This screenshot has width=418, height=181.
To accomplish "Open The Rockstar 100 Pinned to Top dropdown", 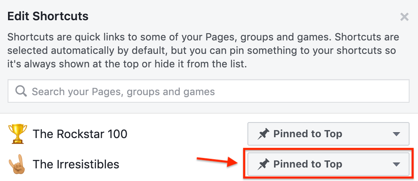I will [328, 134].
